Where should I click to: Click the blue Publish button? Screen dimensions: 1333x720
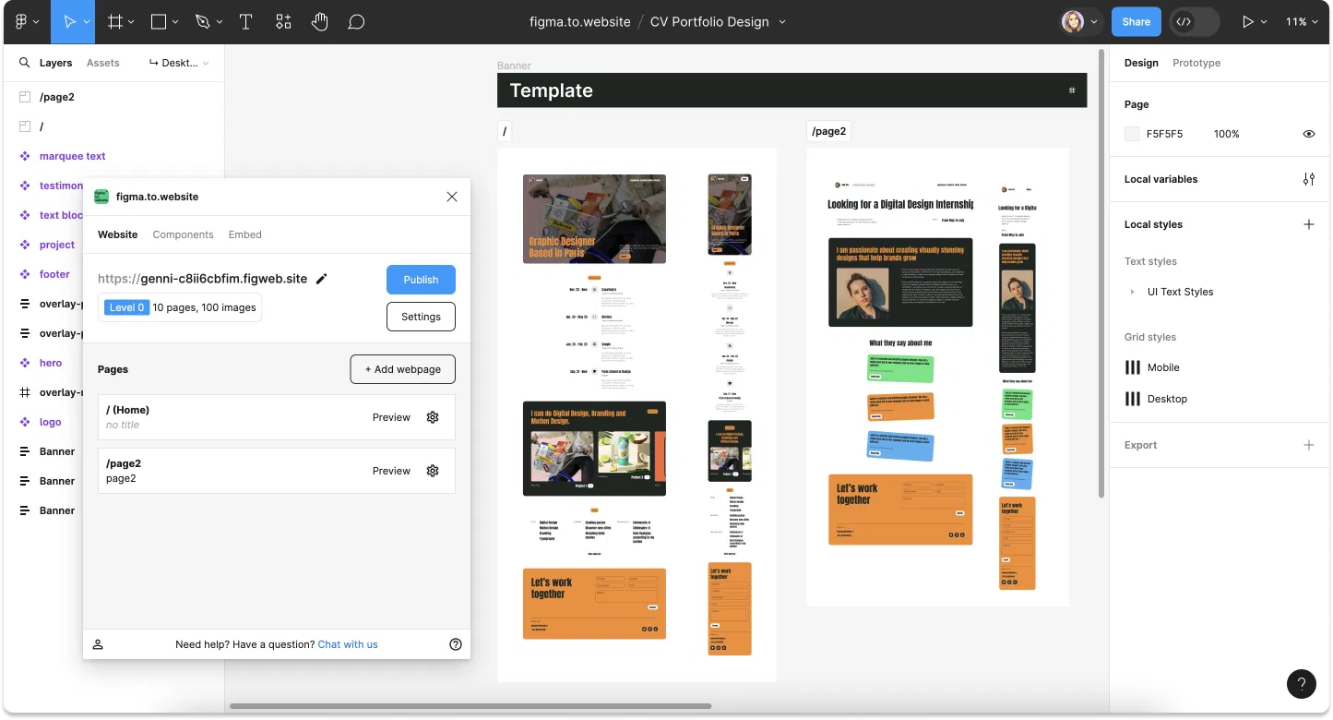pos(421,280)
